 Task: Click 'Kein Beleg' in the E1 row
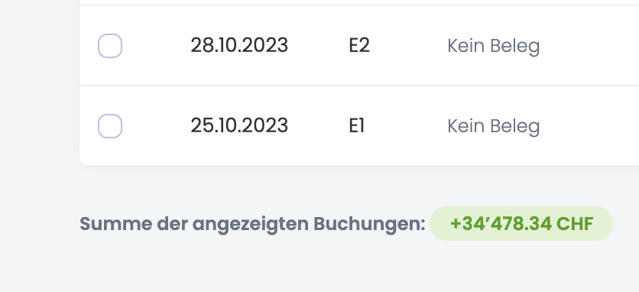pyautogui.click(x=494, y=126)
